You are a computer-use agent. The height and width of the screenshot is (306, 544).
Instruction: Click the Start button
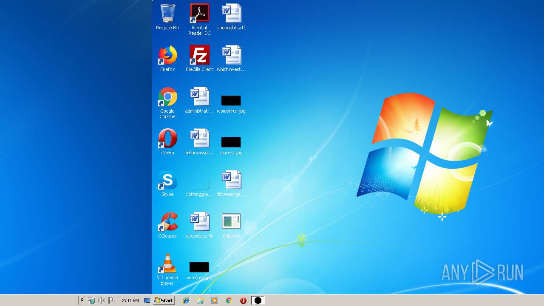click(x=164, y=300)
